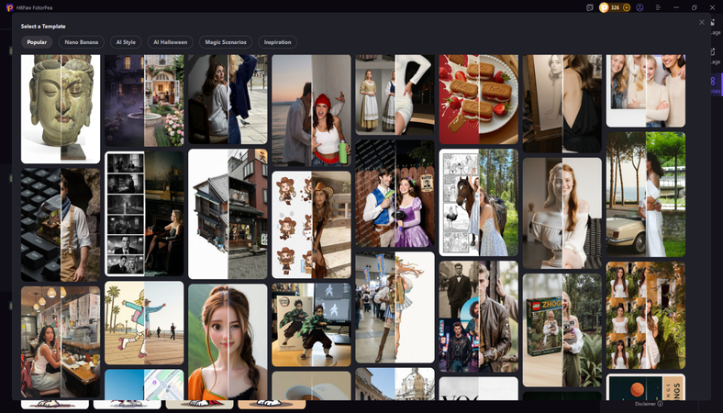The height and width of the screenshot is (413, 723).
Task: Select the Magic Scenarios tab
Action: (225, 42)
